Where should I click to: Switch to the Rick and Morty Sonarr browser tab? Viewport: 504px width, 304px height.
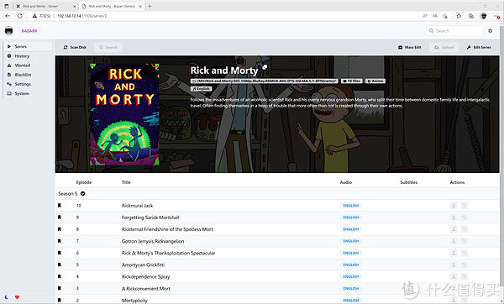[x=45, y=6]
